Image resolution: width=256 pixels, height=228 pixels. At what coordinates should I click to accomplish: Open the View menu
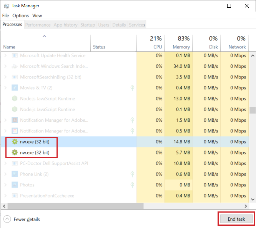37,16
